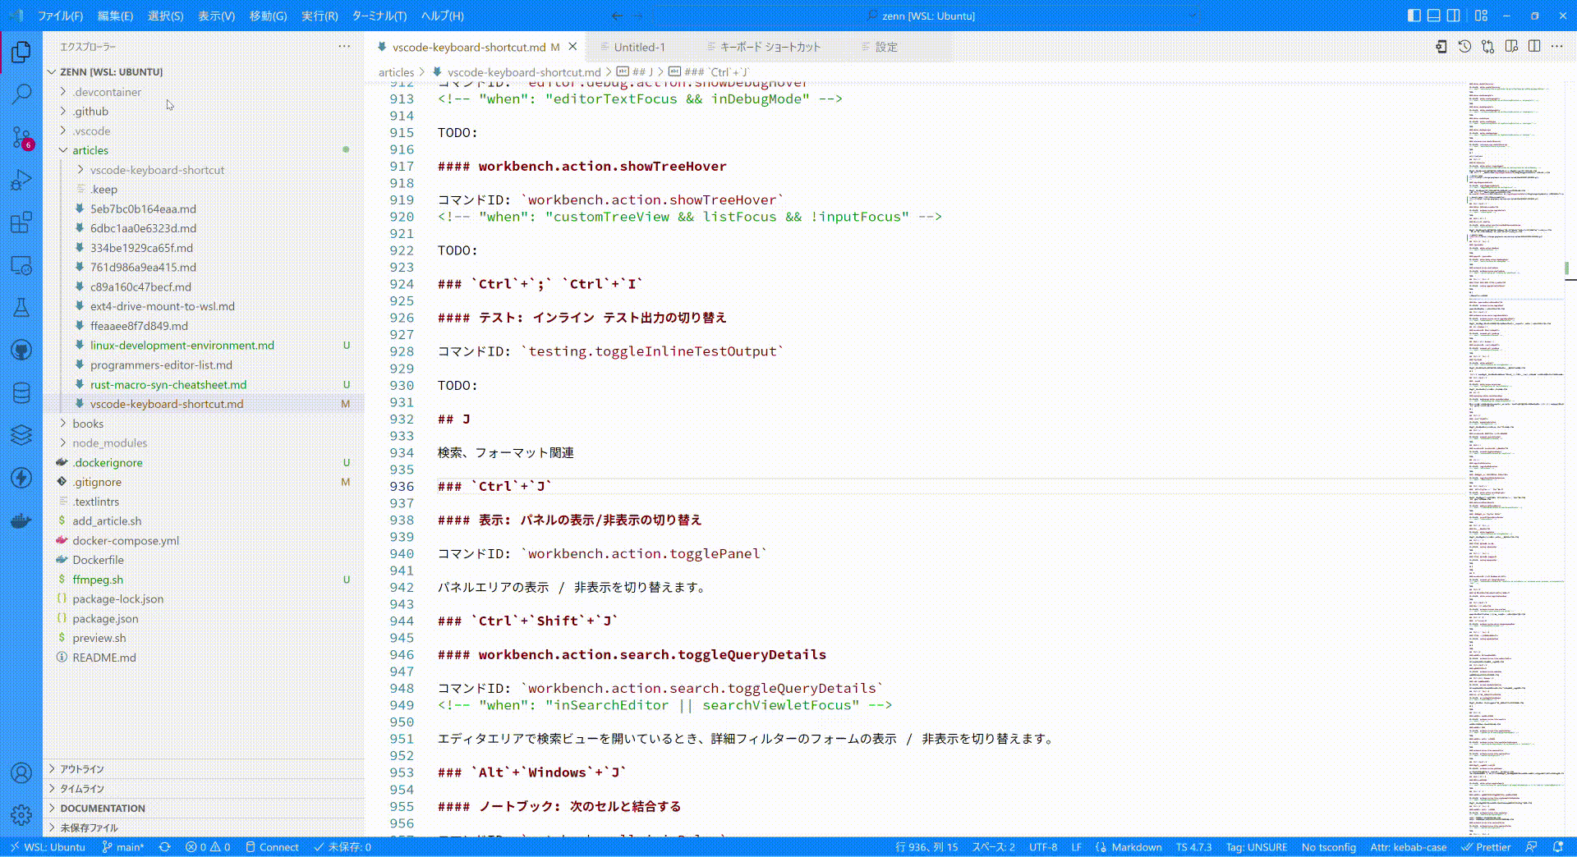This screenshot has height=857, width=1577.
Task: Click the feedback icon in status bar
Action: point(1531,847)
